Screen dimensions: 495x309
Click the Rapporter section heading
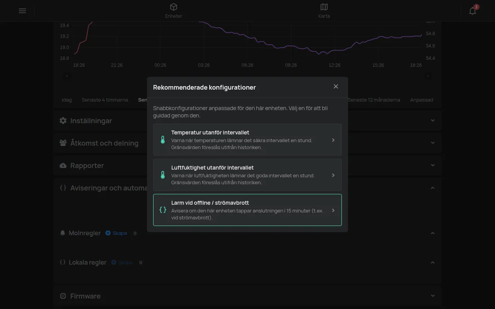(87, 165)
